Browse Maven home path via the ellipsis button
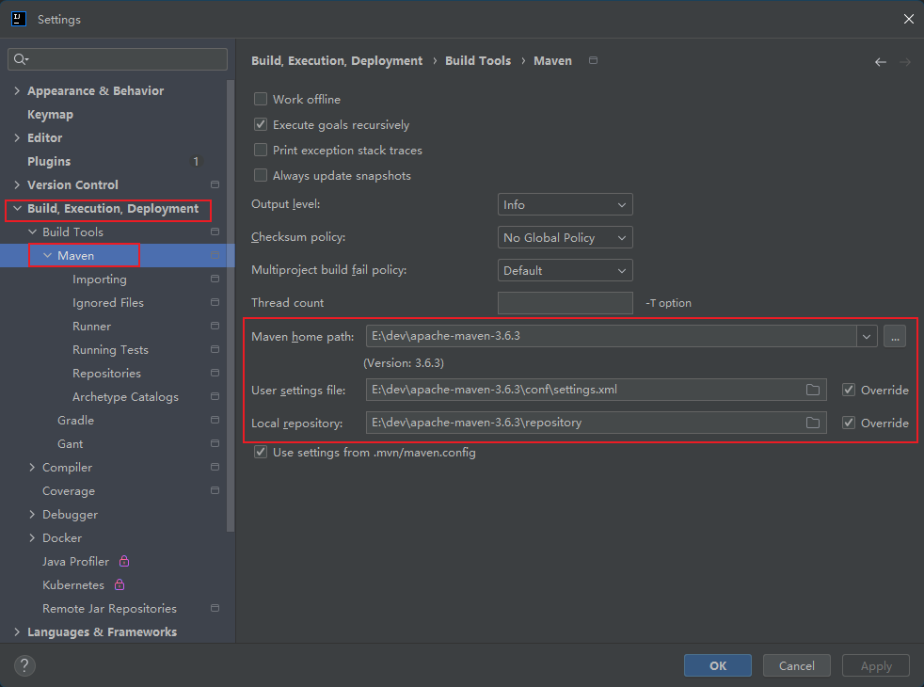The height and width of the screenshot is (687, 924). (x=894, y=336)
